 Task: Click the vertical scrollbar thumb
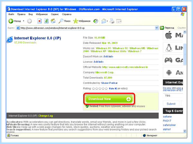[x=185, y=54]
